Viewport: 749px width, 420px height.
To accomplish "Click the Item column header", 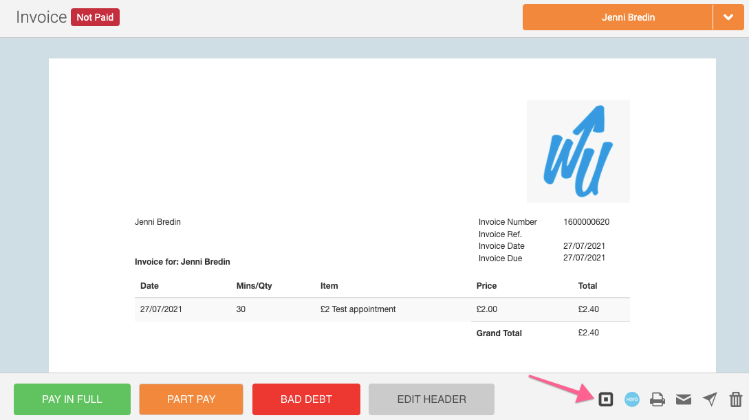I will (329, 286).
